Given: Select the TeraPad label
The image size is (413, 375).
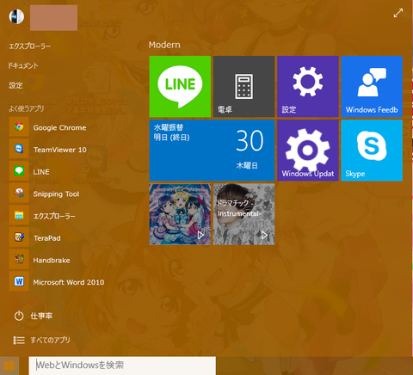Looking at the screenshot, I should pos(47,238).
